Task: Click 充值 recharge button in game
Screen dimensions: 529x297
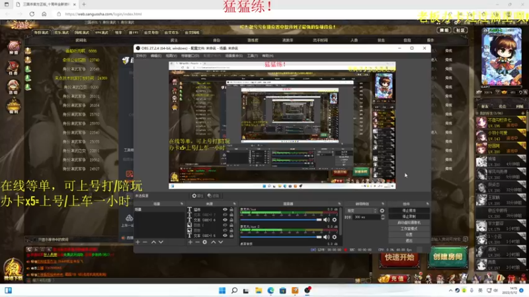Action: tap(393, 279)
